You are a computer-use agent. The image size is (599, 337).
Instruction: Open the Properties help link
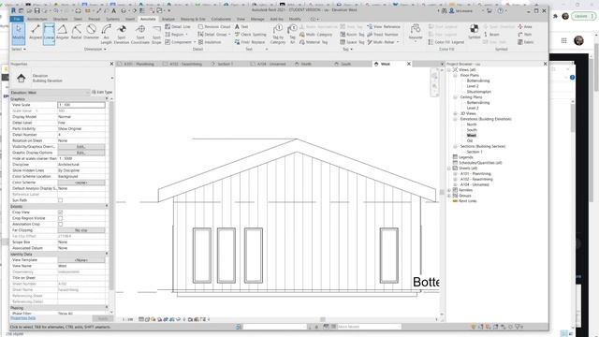pos(22,318)
